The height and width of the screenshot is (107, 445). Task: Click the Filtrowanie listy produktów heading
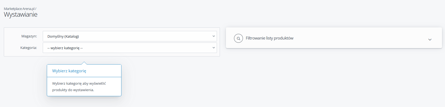269,38
